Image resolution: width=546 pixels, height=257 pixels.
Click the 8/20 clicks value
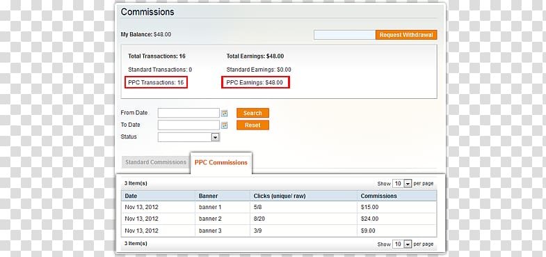(259, 219)
